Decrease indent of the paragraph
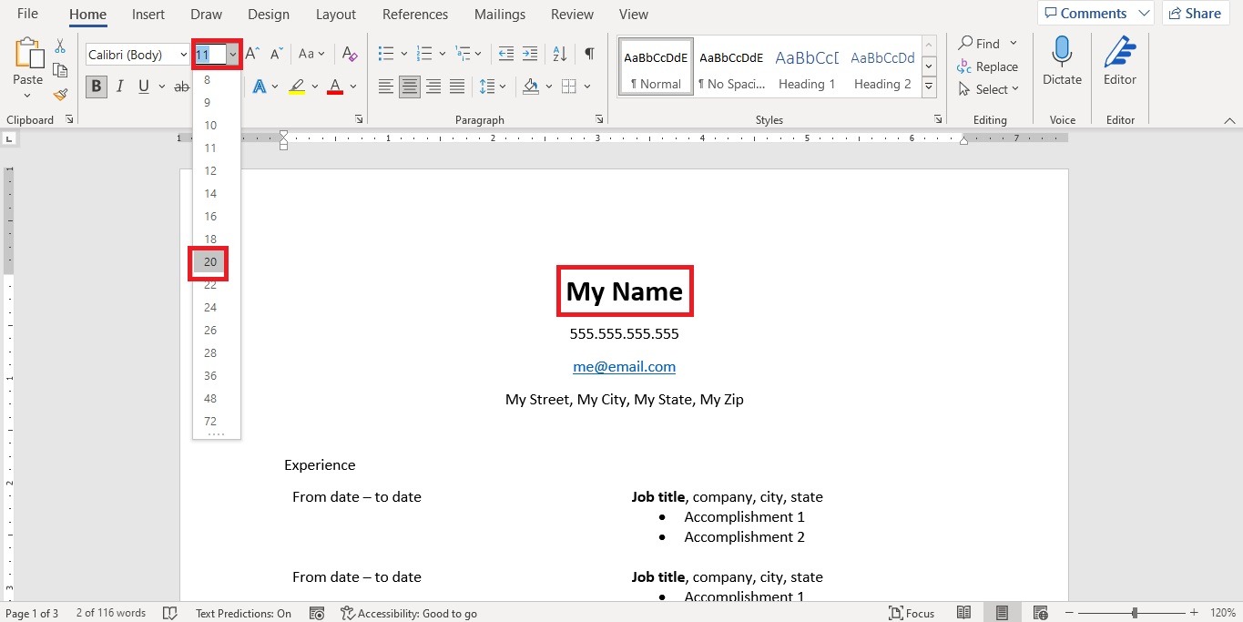The image size is (1243, 622). (x=506, y=54)
